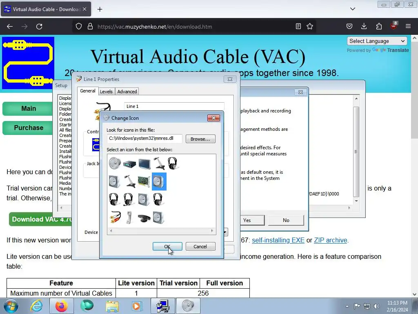The height and width of the screenshot is (314, 418).
Task: Toggle Firefox reader view
Action: pos(298,27)
